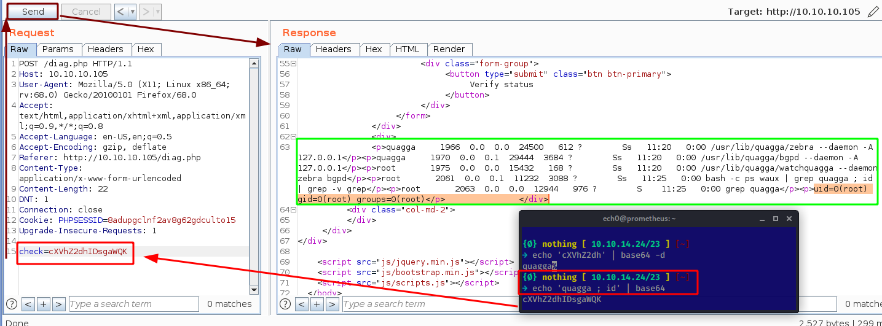Collapse the code fold at line 62
The image size is (882, 326).
point(294,136)
